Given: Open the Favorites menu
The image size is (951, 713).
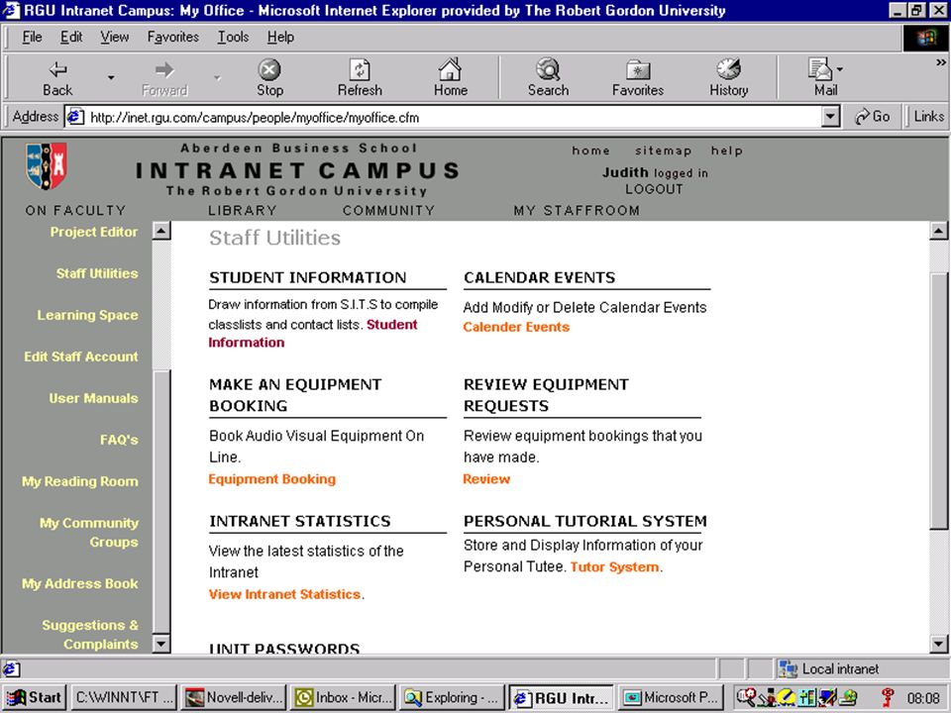Looking at the screenshot, I should [x=172, y=37].
